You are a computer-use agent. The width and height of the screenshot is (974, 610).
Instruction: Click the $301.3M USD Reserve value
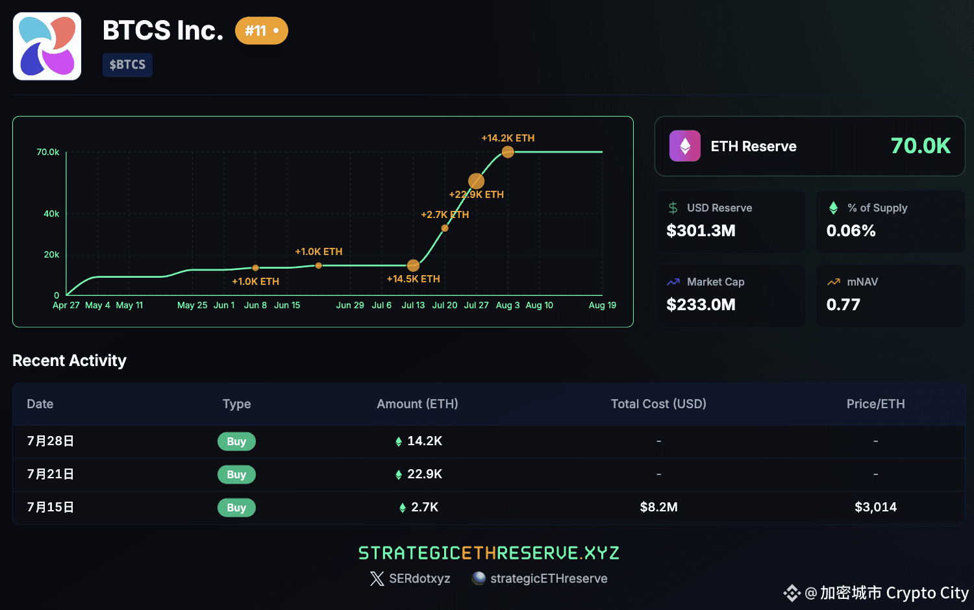pyautogui.click(x=701, y=231)
